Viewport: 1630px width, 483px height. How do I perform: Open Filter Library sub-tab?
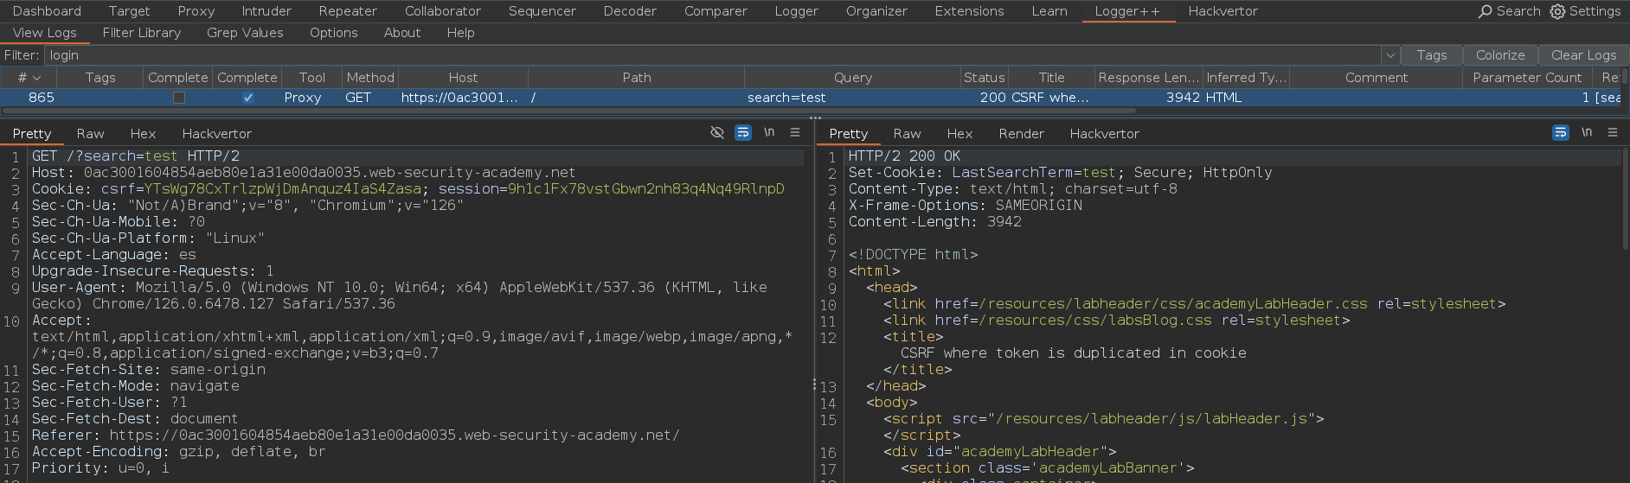(142, 33)
